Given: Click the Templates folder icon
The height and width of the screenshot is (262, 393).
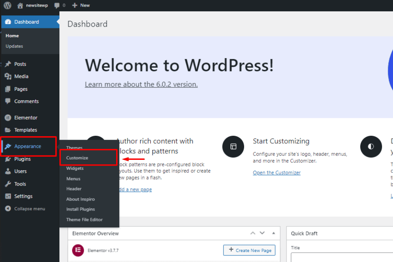Looking at the screenshot, I should 8,130.
